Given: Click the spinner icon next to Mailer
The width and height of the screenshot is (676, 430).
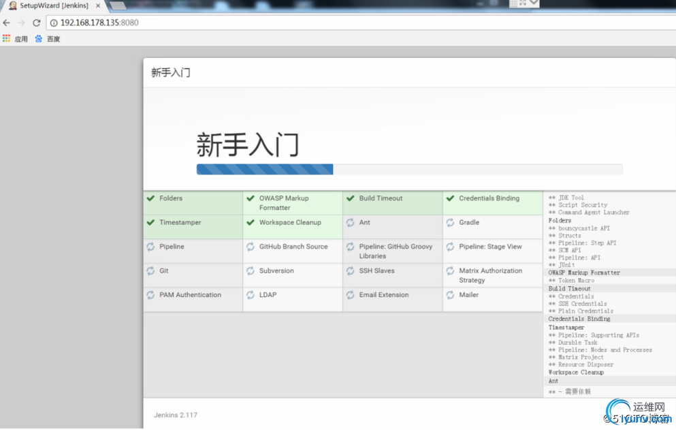Looking at the screenshot, I should tap(450, 295).
